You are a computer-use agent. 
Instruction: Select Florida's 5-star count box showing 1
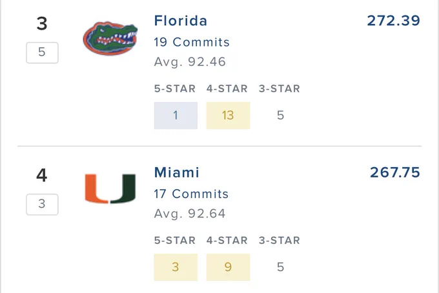pos(176,116)
